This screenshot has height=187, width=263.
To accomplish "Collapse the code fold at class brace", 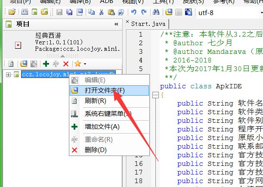I will [155, 95].
